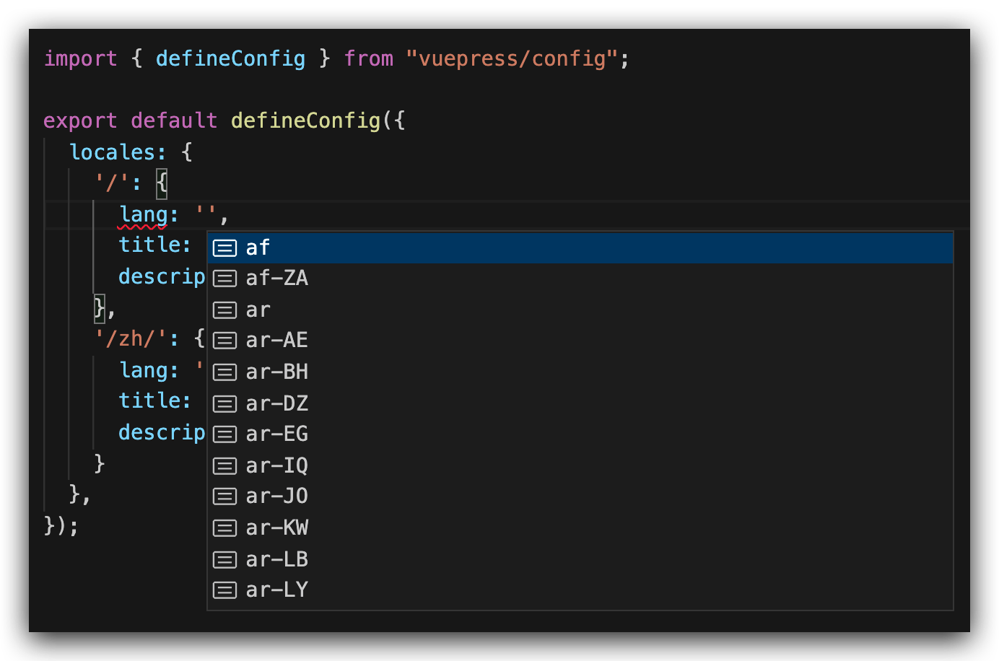Click the icon beside ar-DZ suggestion
The height and width of the screenshot is (661, 999).
[224, 403]
